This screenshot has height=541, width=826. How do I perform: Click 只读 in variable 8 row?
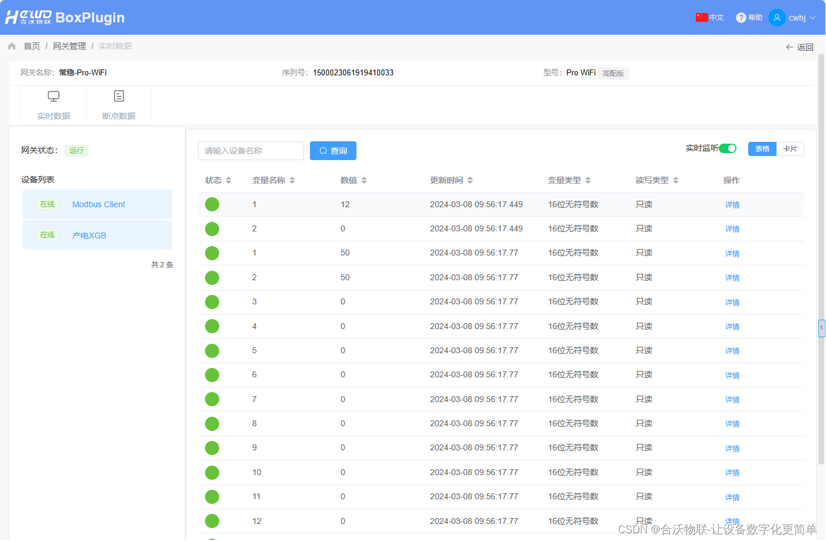[x=644, y=423]
